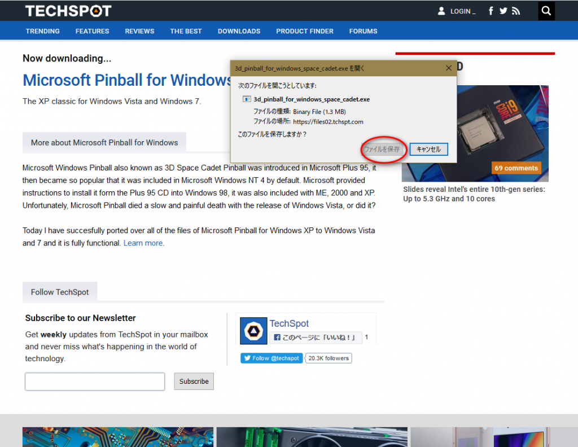Click the ファイルを保存 save file button
578x447 pixels.
pyautogui.click(x=382, y=150)
